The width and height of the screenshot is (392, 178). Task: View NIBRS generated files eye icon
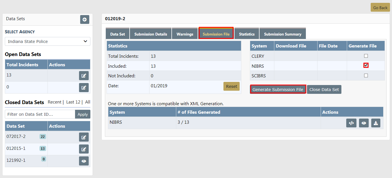pyautogui.click(x=364, y=123)
